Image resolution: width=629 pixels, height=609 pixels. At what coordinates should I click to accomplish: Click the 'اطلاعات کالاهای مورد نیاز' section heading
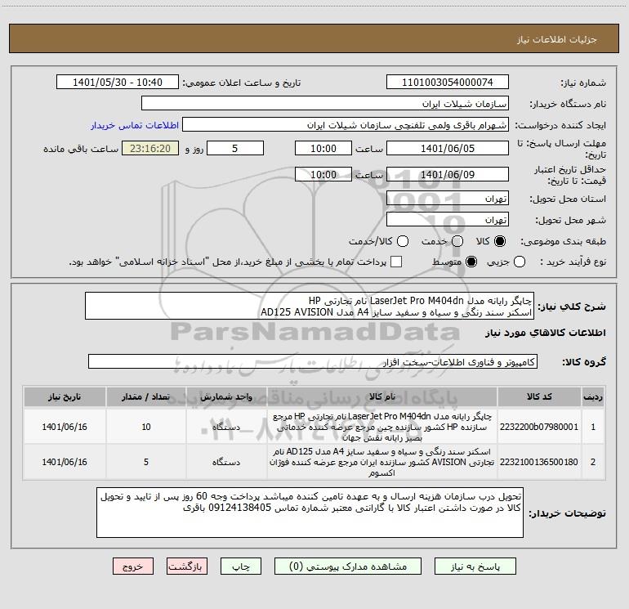(546, 333)
